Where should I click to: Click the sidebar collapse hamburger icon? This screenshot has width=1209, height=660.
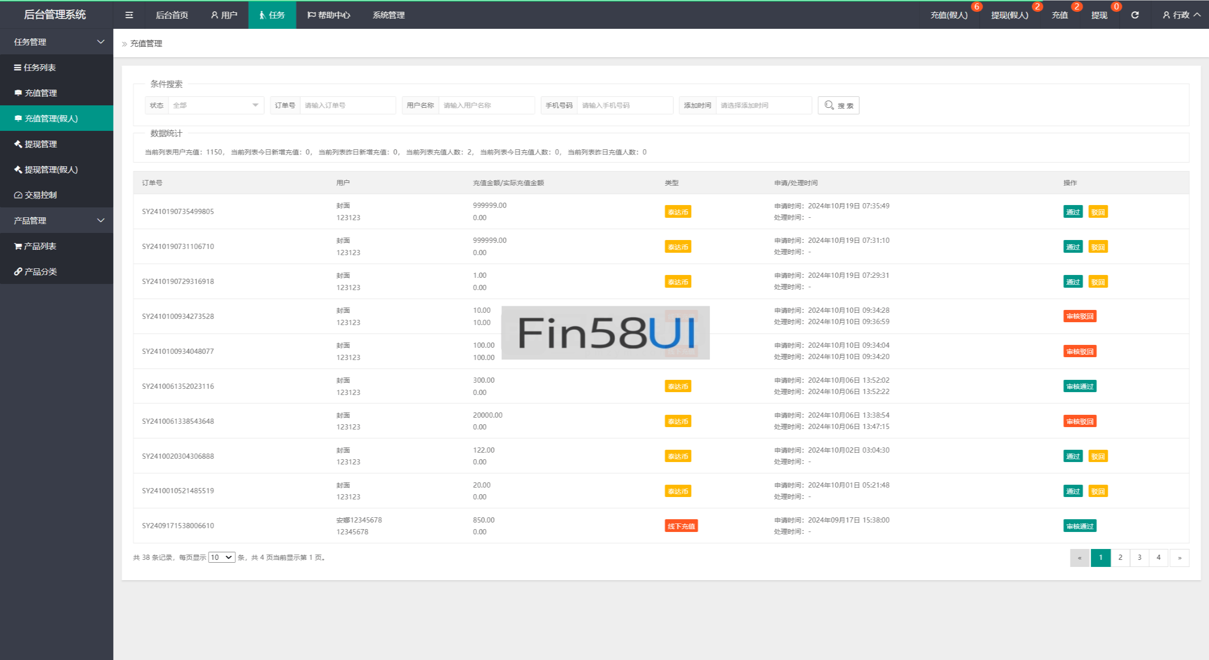(129, 15)
